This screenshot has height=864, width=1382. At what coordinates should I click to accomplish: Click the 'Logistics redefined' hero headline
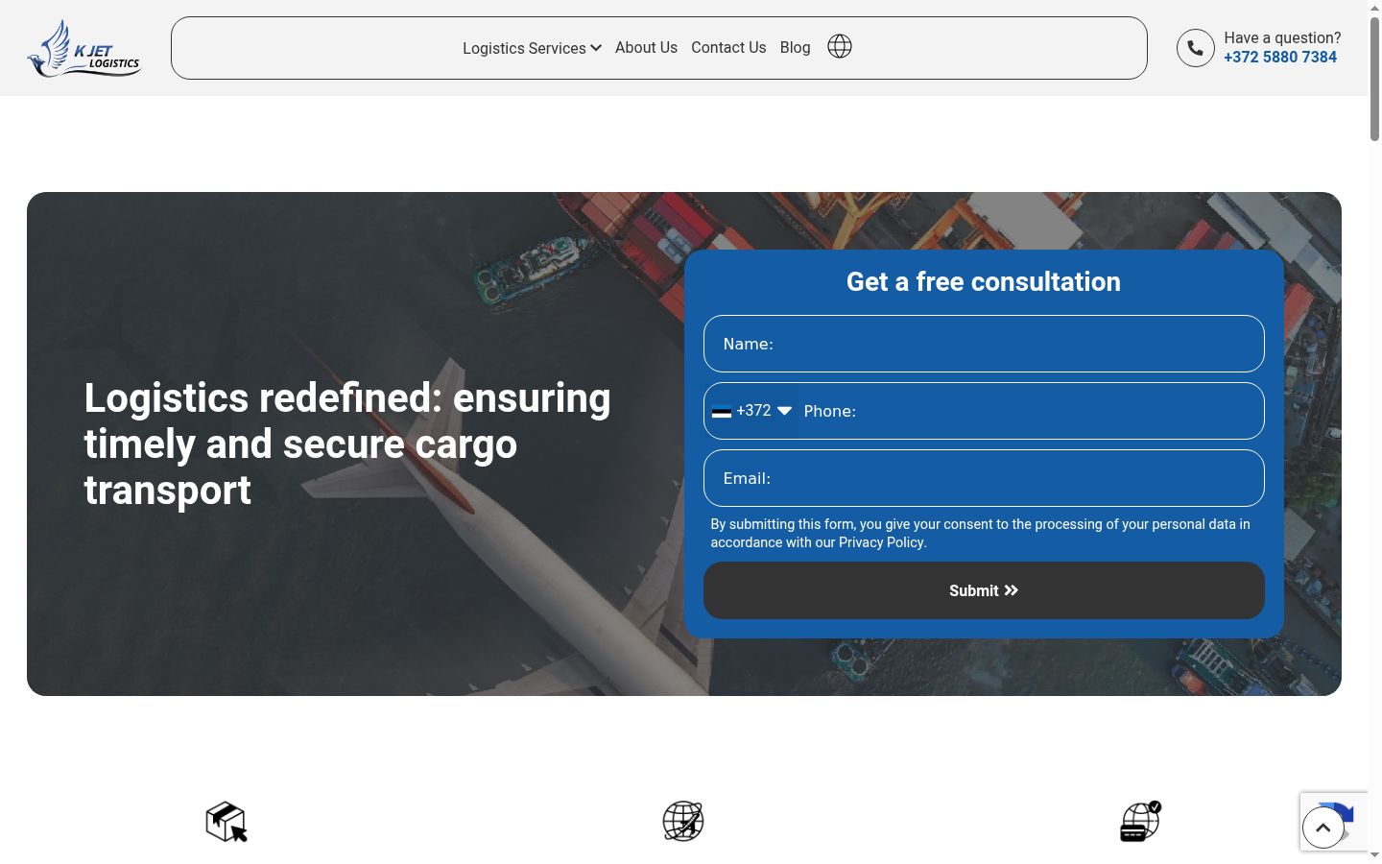[x=347, y=444]
